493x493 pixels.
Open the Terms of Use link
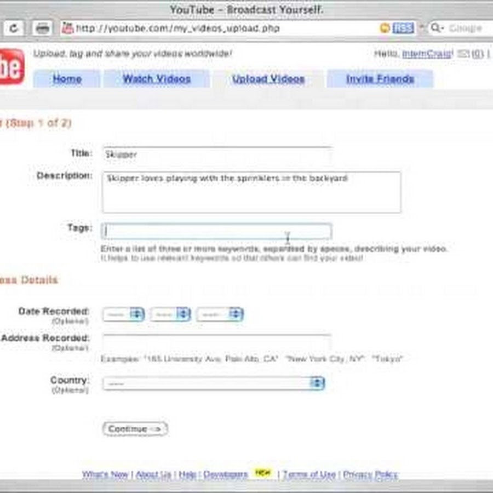pyautogui.click(x=309, y=474)
